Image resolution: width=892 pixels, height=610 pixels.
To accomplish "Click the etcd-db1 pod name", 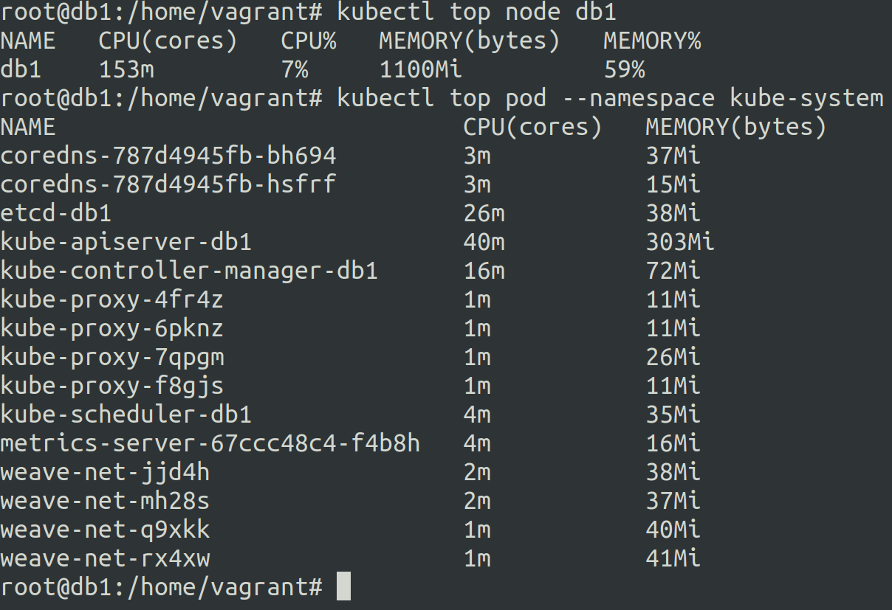I will pos(56,213).
